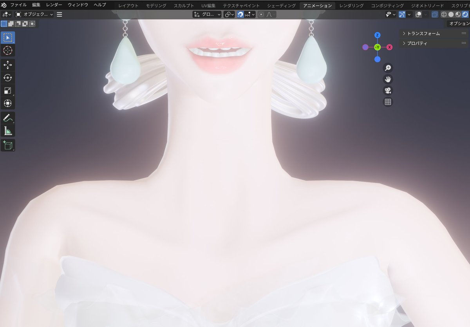
Task: Select the Measure tool
Action: click(x=8, y=130)
